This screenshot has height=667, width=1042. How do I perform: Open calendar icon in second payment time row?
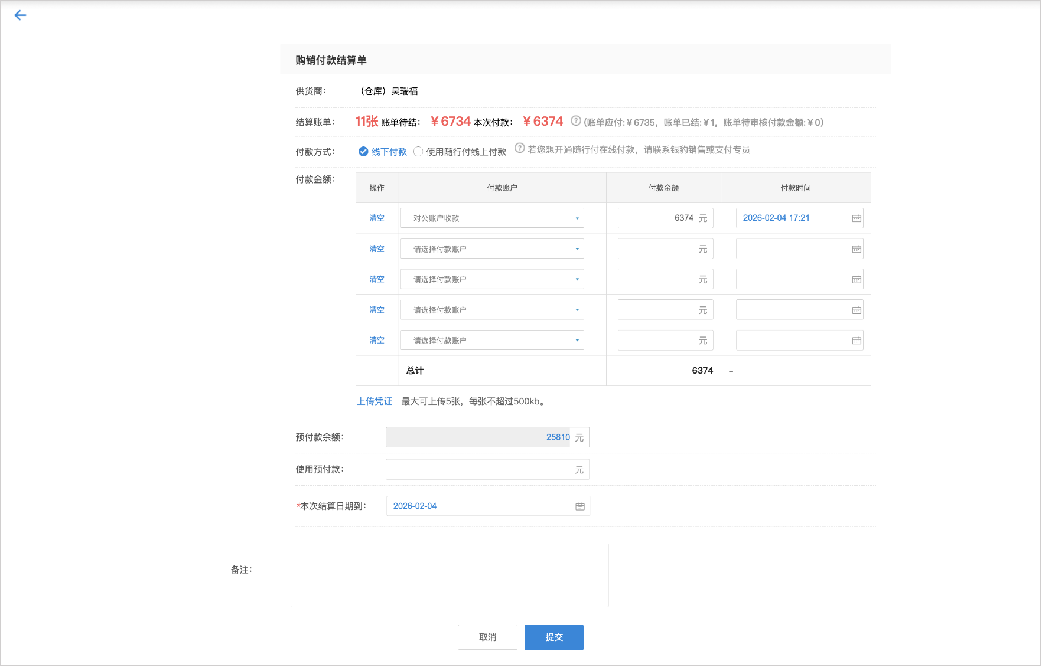[856, 249]
